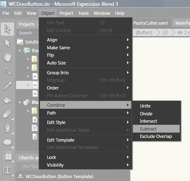
Task: Open the Help menu
Action: point(120,13)
